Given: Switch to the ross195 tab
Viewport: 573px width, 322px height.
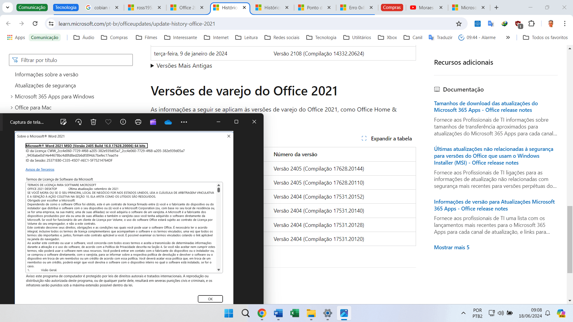Looking at the screenshot, I should [x=144, y=7].
